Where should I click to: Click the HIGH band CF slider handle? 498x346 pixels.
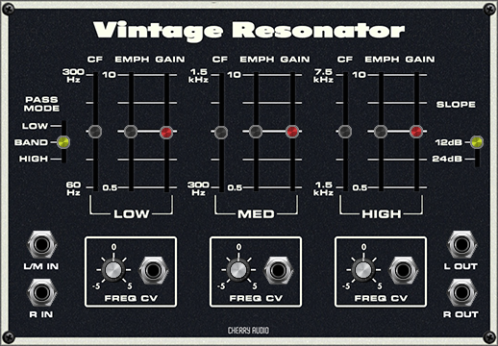coord(344,132)
